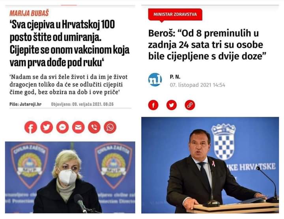Viewport: 284px width, 219px height.
Task: Share left article on Facebook
Action: pos(31,127)
